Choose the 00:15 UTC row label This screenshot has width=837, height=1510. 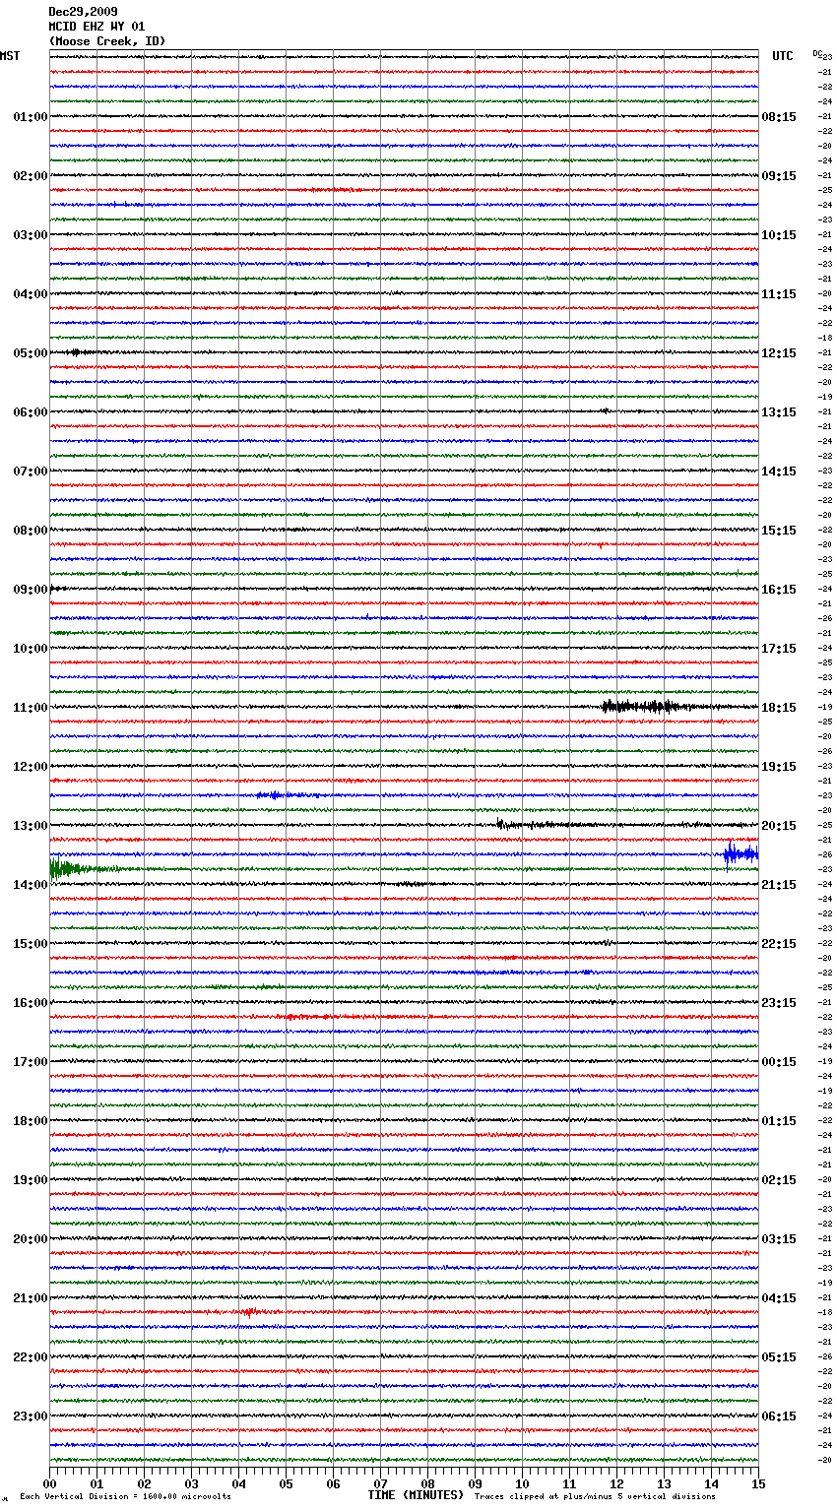pos(779,1062)
